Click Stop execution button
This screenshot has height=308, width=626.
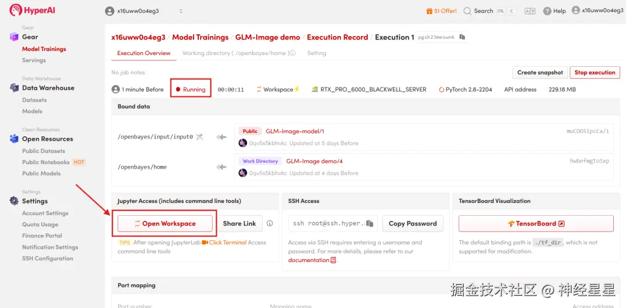[595, 73]
